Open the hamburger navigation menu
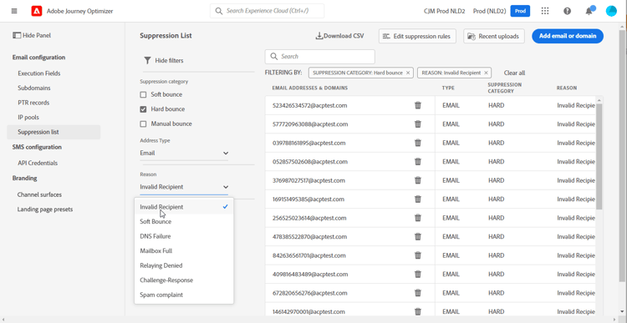Image resolution: width=627 pixels, height=323 pixels. coord(14,11)
